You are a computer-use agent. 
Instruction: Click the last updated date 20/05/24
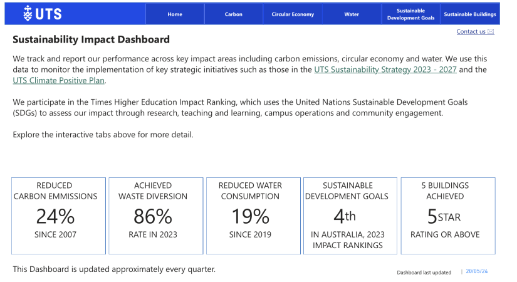(x=476, y=271)
